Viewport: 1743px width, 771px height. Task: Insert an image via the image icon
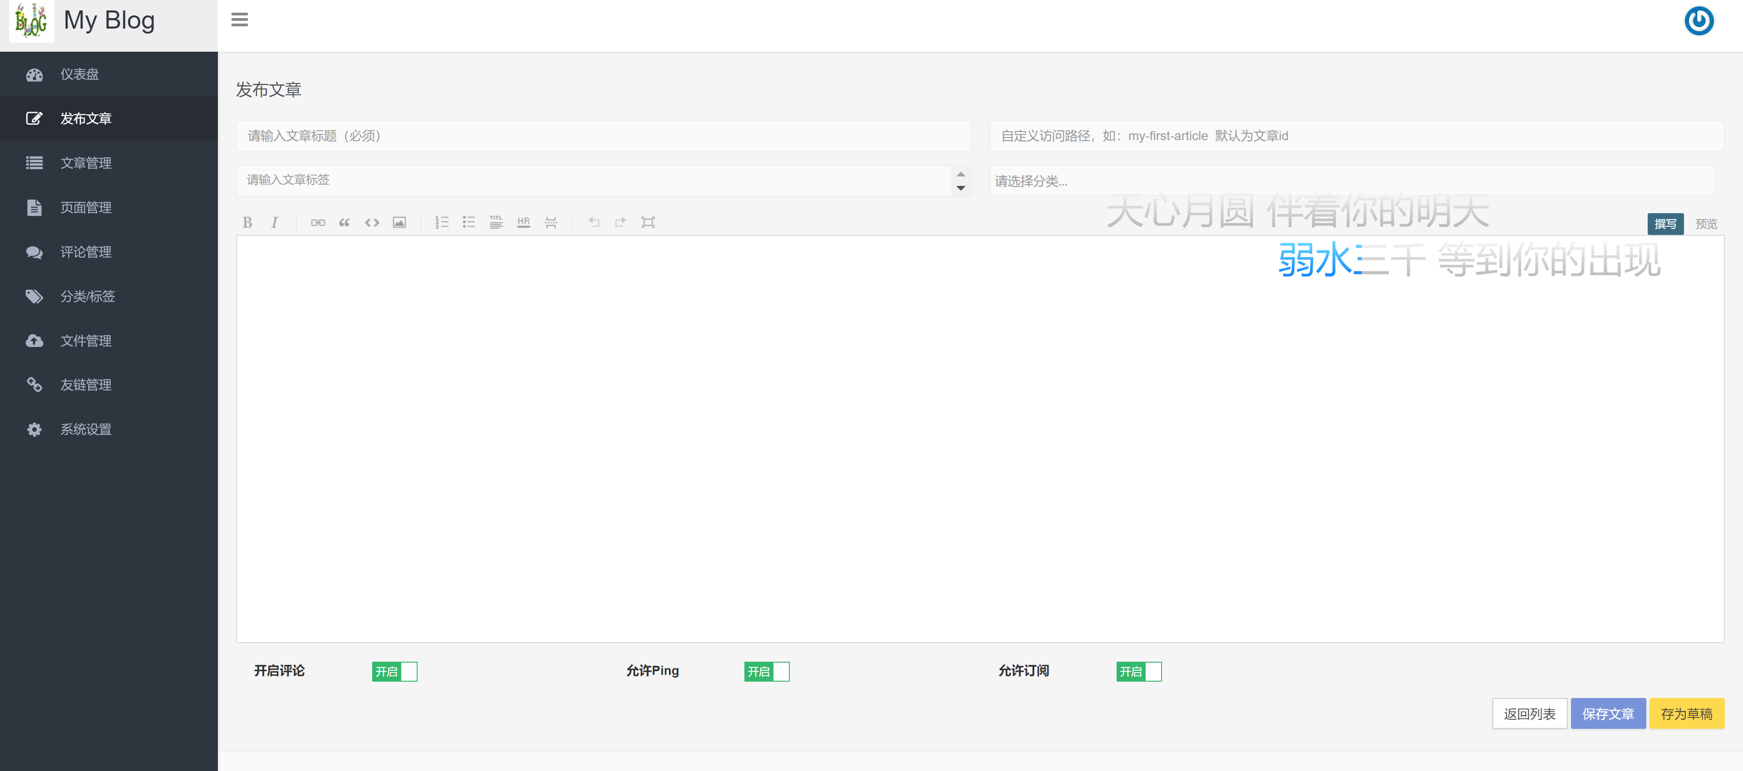400,222
